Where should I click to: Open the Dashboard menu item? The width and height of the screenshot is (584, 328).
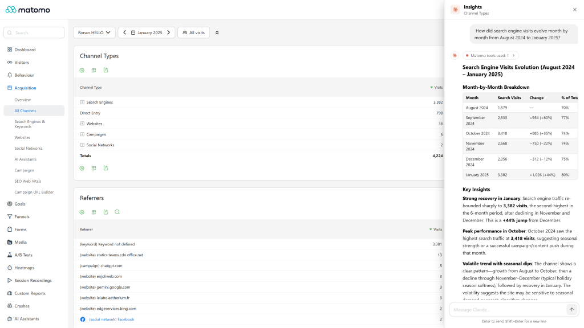(25, 50)
